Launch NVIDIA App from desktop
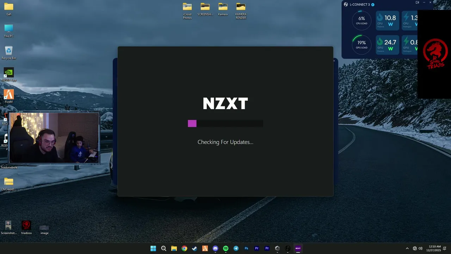This screenshot has height=254, width=451. [9, 75]
